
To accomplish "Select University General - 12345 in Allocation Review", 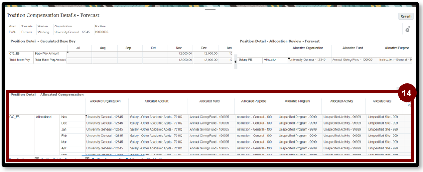I will point(309,59).
